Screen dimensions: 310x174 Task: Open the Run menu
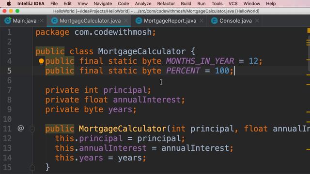pos(201,3)
